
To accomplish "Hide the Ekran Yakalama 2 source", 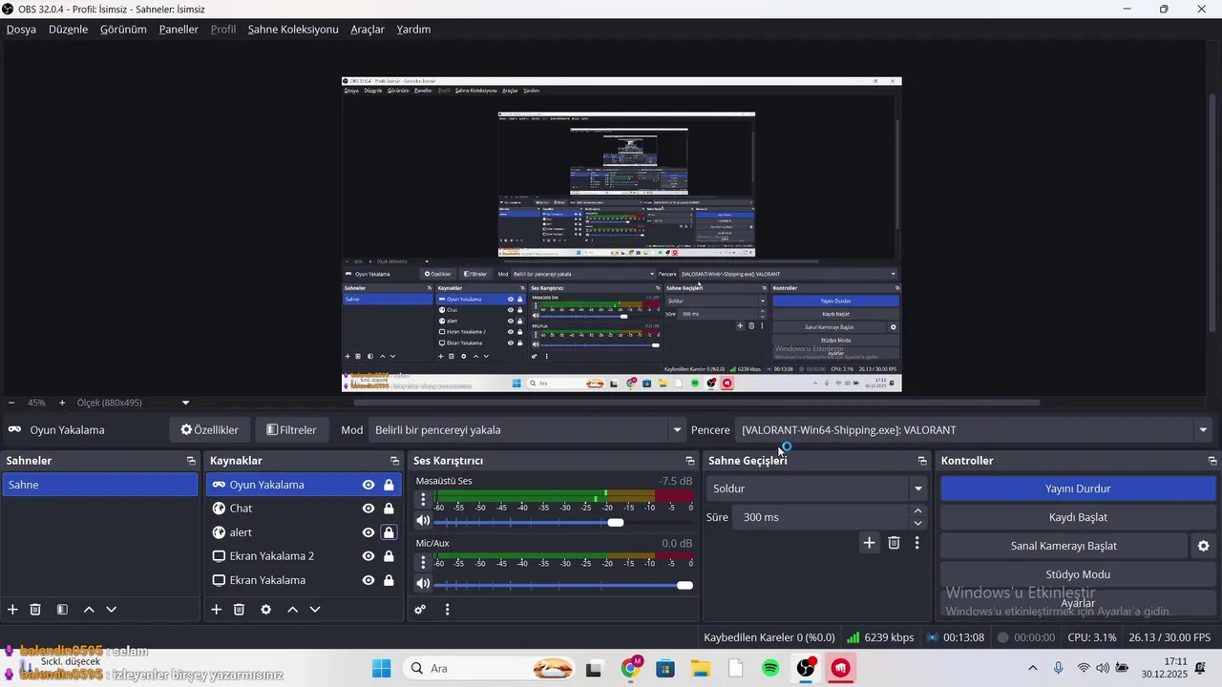I will point(369,556).
